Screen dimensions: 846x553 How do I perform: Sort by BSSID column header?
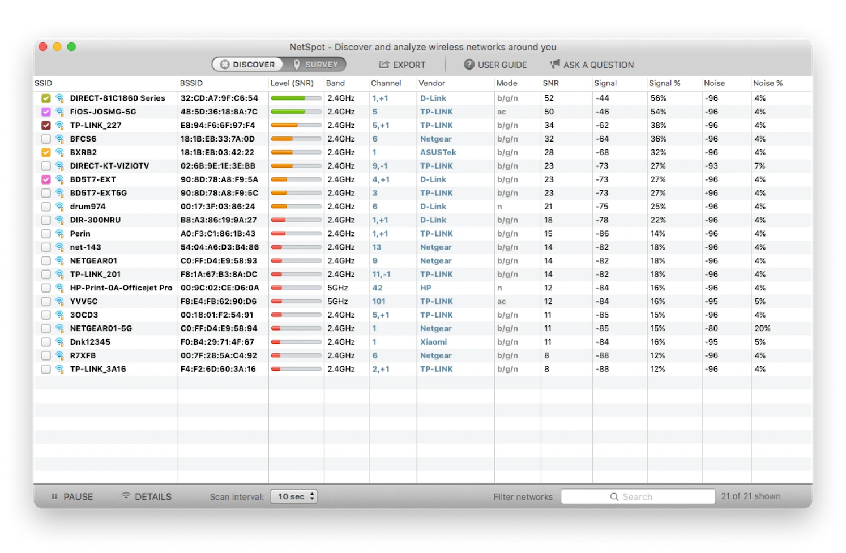191,83
